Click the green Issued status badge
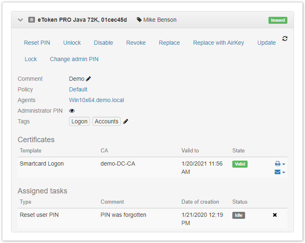305x243 pixels. [278, 20]
